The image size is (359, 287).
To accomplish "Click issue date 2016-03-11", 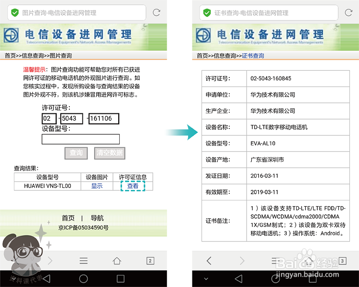I will (x=264, y=176).
